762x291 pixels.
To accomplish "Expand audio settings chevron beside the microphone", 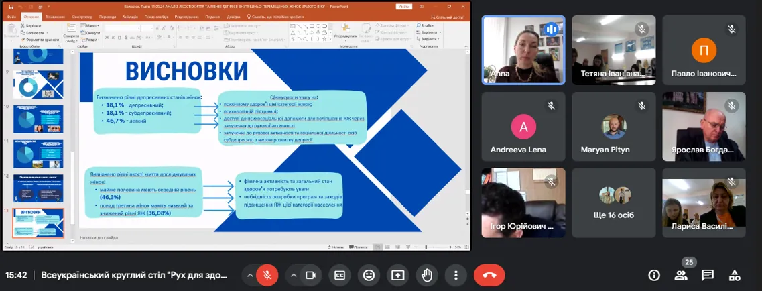I will (x=250, y=275).
